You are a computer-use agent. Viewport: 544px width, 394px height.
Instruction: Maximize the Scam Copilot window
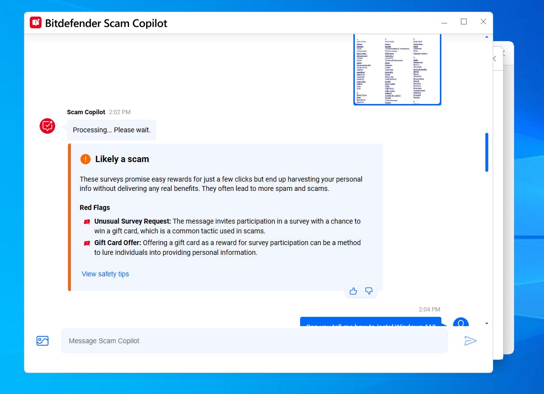tap(463, 22)
